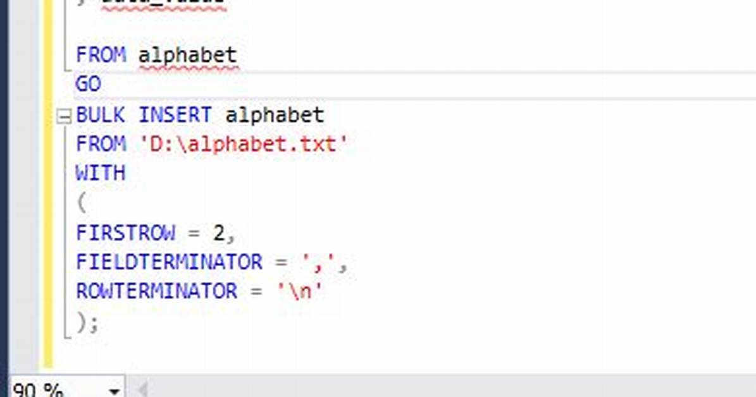Click the FIELDTERMINATOR option
The image size is (756, 397).
[x=170, y=262]
